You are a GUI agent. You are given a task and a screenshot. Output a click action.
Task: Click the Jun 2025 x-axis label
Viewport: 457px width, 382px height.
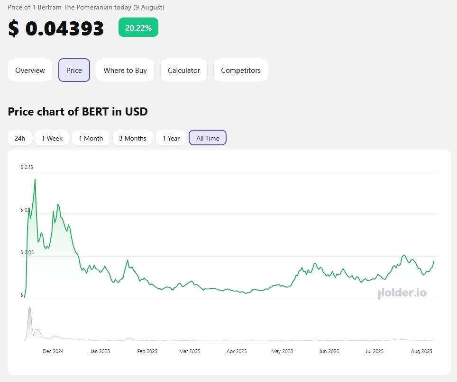[329, 351]
